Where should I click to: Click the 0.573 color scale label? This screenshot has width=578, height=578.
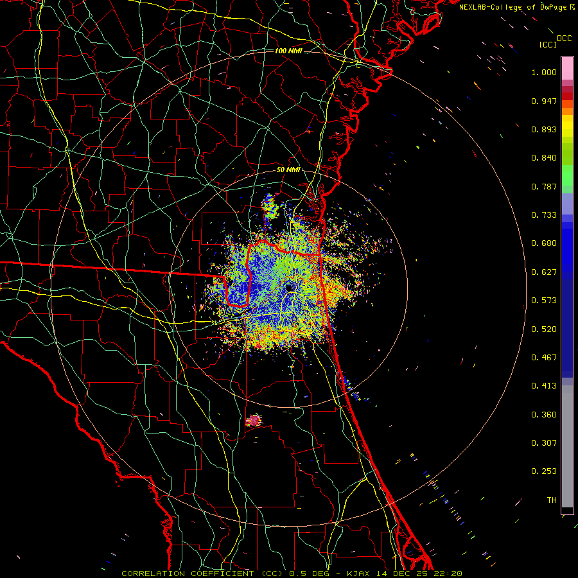pyautogui.click(x=544, y=301)
